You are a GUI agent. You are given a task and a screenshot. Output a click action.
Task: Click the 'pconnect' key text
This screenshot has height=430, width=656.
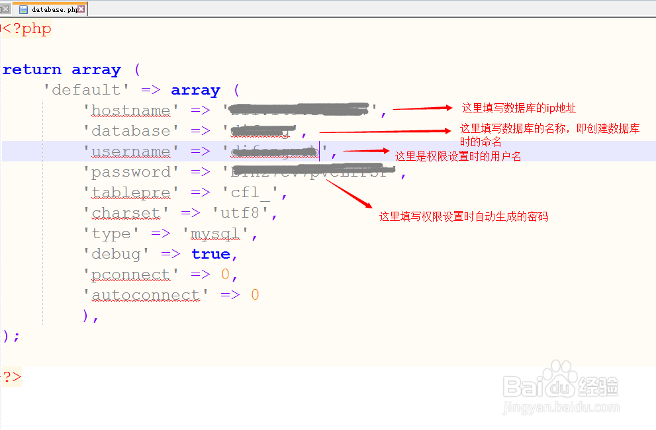tap(131, 275)
